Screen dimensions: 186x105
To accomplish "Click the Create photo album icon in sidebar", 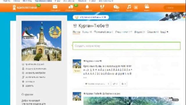I will 23,69.
